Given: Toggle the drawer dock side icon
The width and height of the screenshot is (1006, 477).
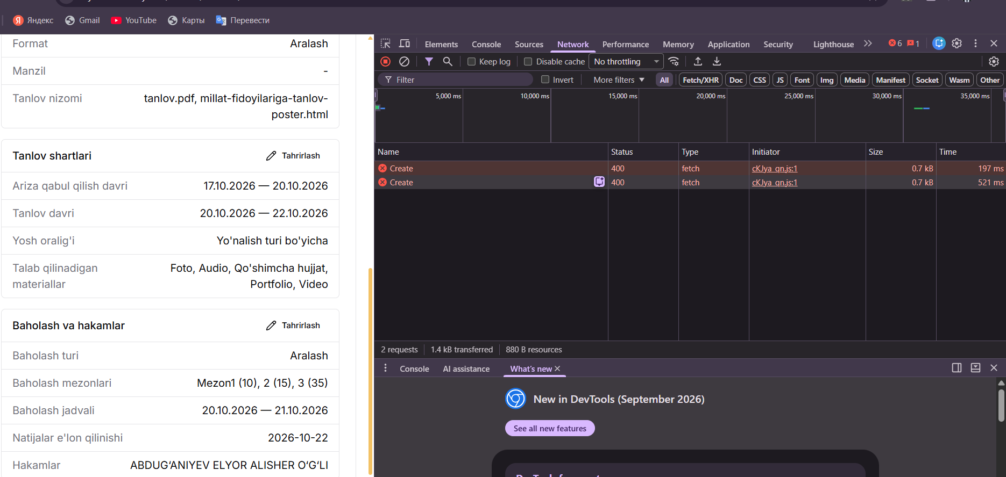Looking at the screenshot, I should [x=957, y=368].
